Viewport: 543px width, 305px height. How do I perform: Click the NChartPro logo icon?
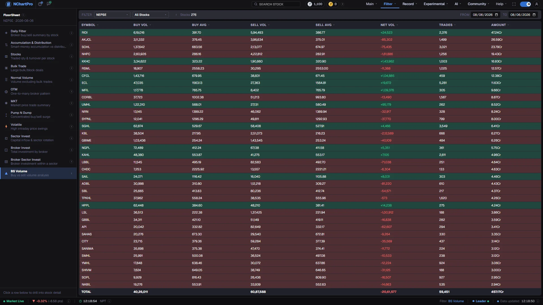coord(8,4)
